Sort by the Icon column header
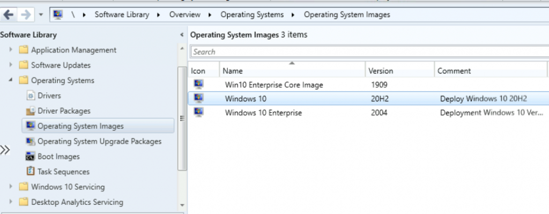Viewport: 549px width, 214px height. (x=204, y=71)
